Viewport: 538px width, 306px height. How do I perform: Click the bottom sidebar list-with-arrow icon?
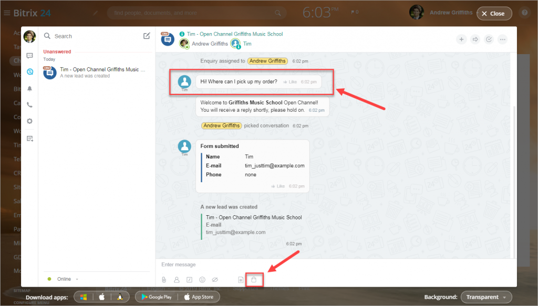[30, 139]
